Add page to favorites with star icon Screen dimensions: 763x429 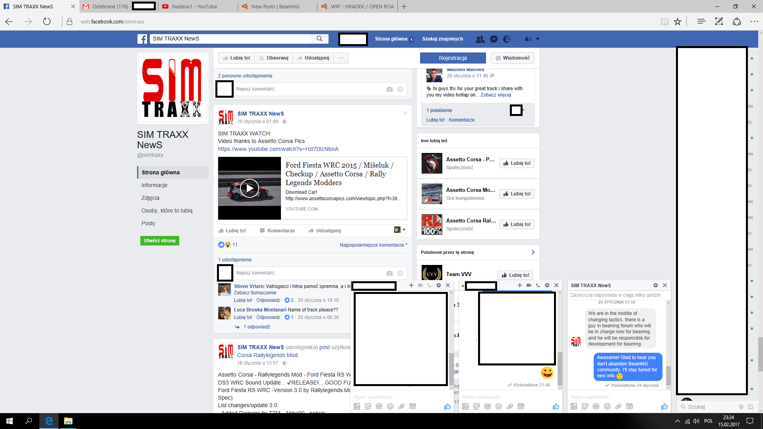[x=678, y=21]
